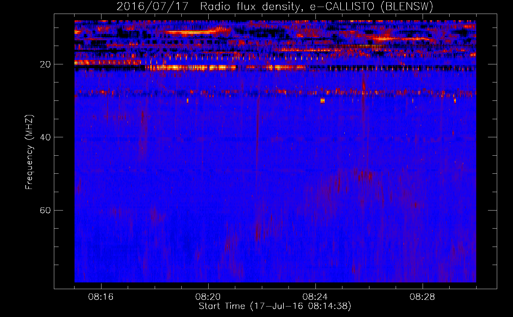The height and width of the screenshot is (317, 513).
Task: Click the 20 frequency tick label
Action: (45, 64)
